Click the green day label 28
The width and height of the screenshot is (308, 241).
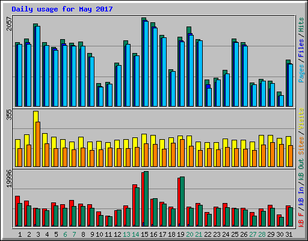[262, 234]
